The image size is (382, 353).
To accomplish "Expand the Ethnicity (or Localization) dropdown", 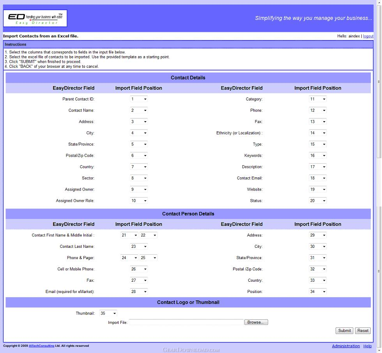I will (x=317, y=133).
